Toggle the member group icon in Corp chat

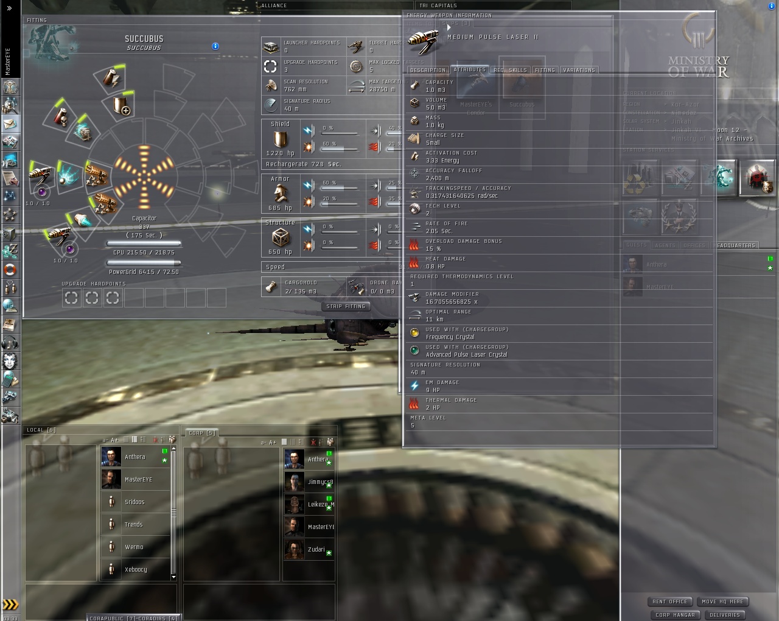(330, 442)
